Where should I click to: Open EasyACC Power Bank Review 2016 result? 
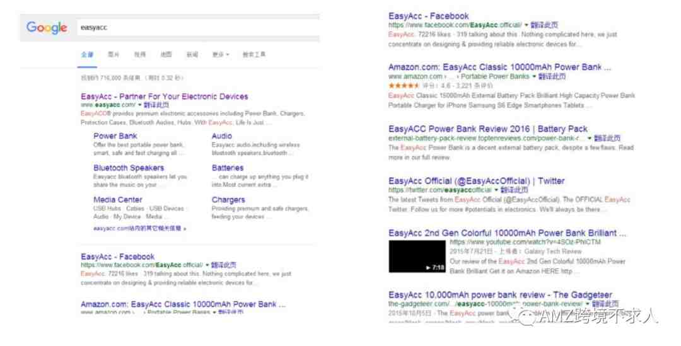(x=487, y=129)
